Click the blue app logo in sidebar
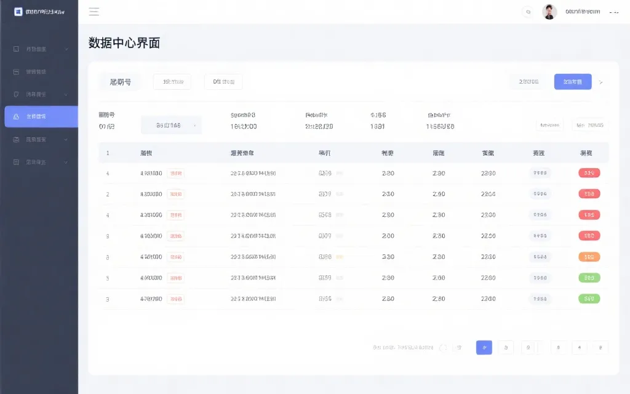 (18, 12)
